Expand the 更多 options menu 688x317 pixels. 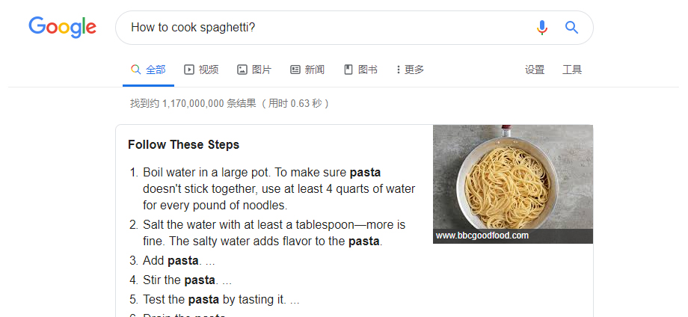(410, 70)
